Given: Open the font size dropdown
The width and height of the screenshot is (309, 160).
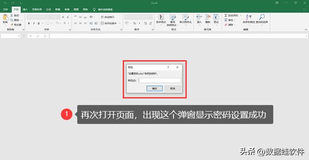Looking at the screenshot, I should 59,17.
